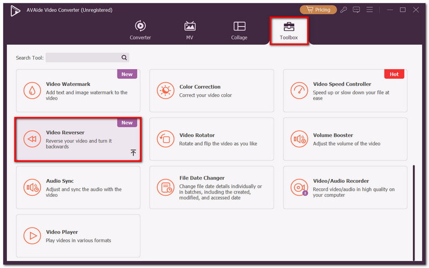This screenshot has height=268, width=429.
Task: Open the Color Correction sun icon
Action: pyautogui.click(x=166, y=91)
